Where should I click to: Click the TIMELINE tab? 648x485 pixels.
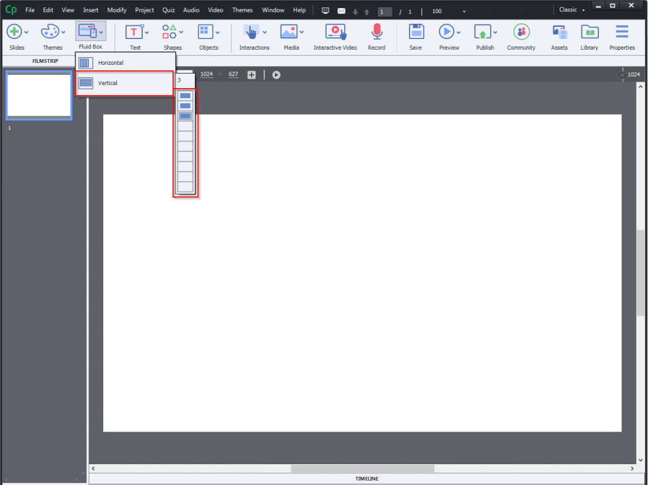point(367,478)
